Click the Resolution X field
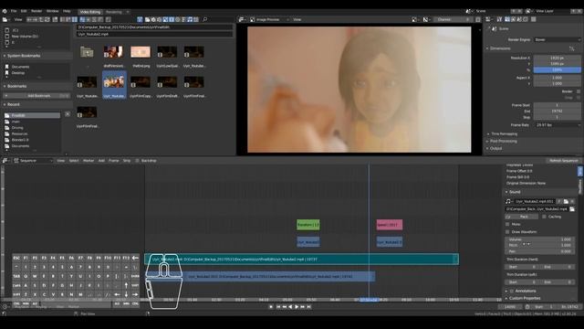The width and height of the screenshot is (584, 329). tap(558, 58)
